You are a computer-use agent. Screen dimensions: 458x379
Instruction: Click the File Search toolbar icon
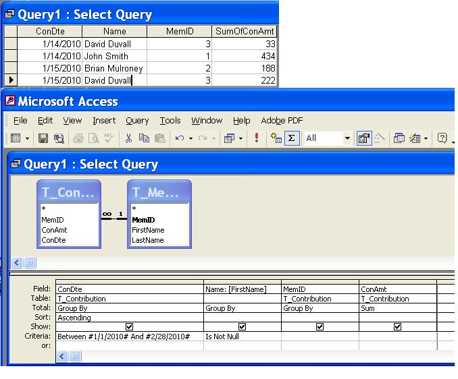click(x=59, y=138)
